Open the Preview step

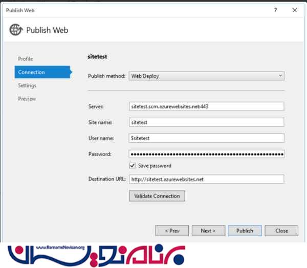point(27,99)
